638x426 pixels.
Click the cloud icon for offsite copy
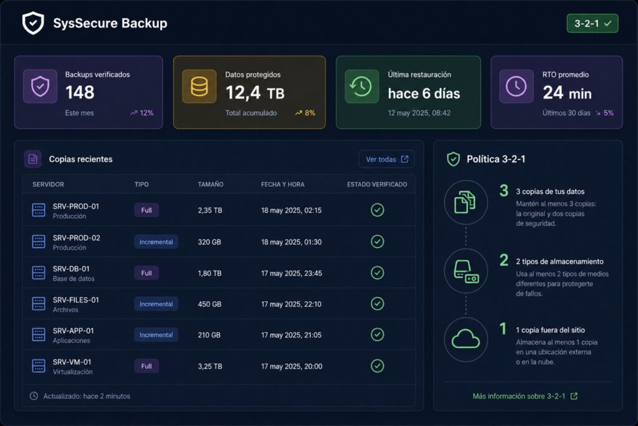tap(466, 339)
